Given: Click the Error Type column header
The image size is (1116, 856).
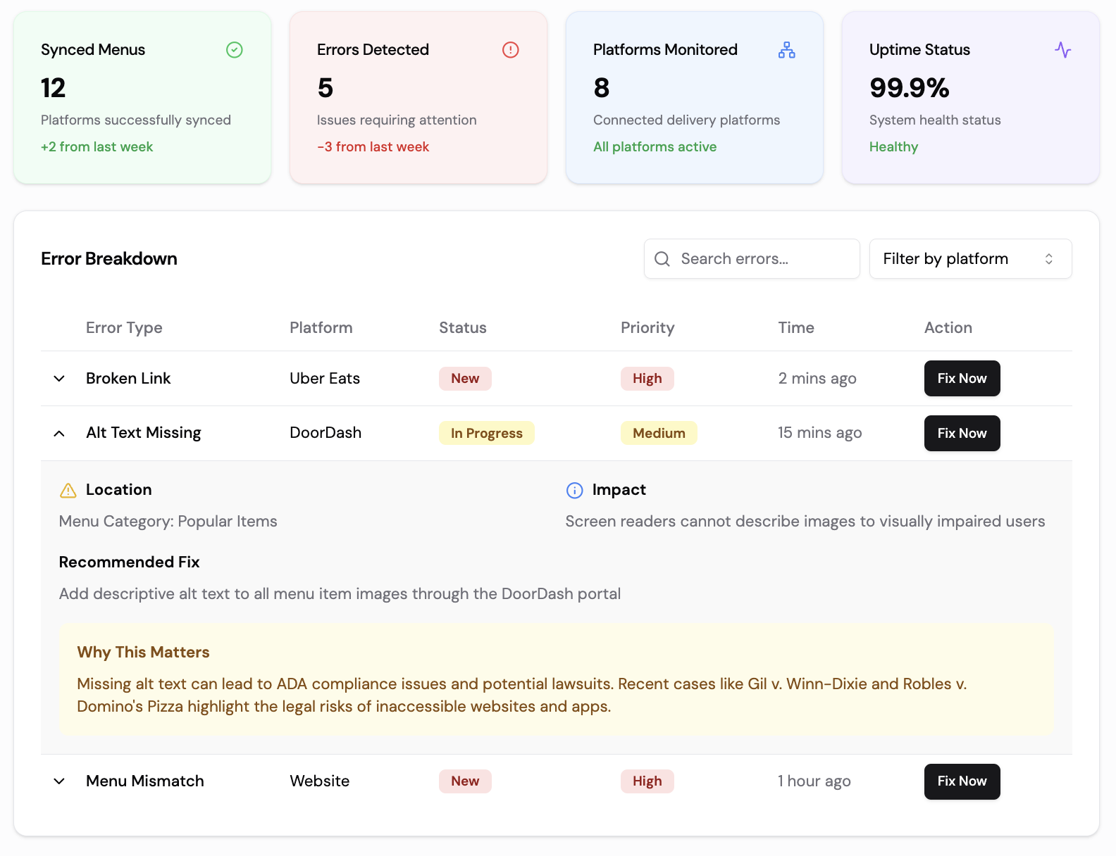Looking at the screenshot, I should (x=124, y=328).
